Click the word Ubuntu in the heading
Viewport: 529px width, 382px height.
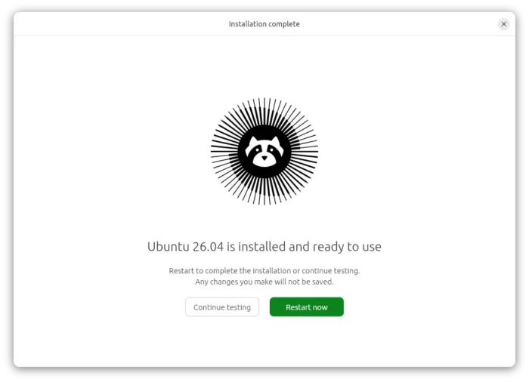coord(169,247)
